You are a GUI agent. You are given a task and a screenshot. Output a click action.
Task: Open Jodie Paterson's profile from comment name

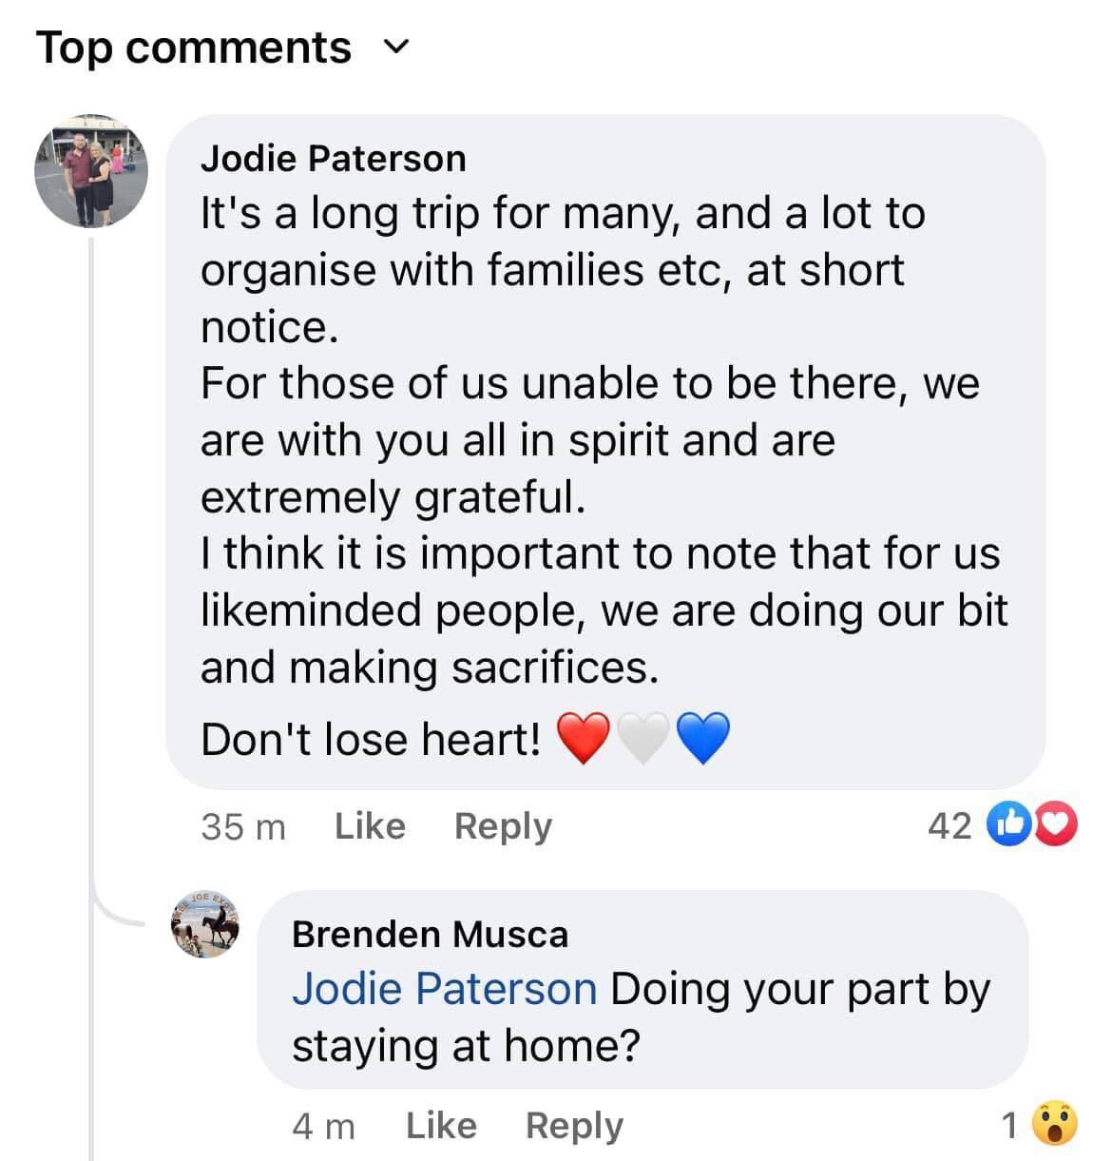point(333,158)
